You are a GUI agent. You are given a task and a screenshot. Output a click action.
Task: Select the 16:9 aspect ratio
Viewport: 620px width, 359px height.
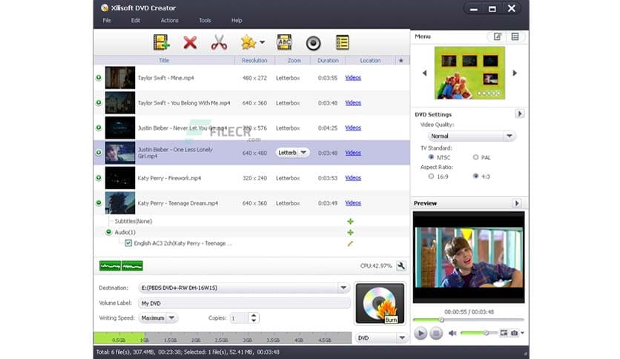(x=431, y=177)
